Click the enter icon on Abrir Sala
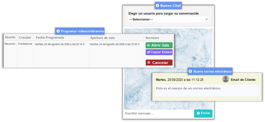The image size is (265, 122). pos(148,46)
